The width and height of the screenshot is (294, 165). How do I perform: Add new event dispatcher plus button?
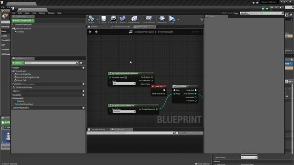tap(83, 108)
